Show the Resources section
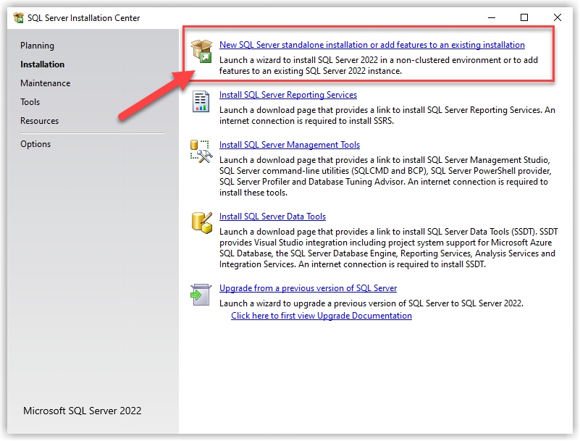The image size is (580, 441). tap(39, 121)
